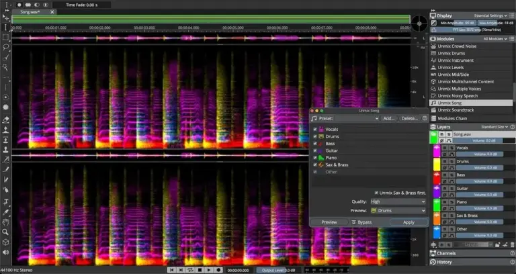Toggle the Unmix Sax & Brass first checkbox
Viewport: 516px width, 274px height.
click(376, 193)
